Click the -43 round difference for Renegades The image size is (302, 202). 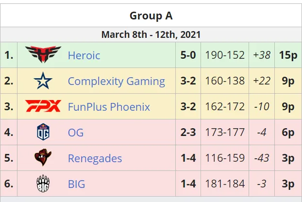pos(262,158)
